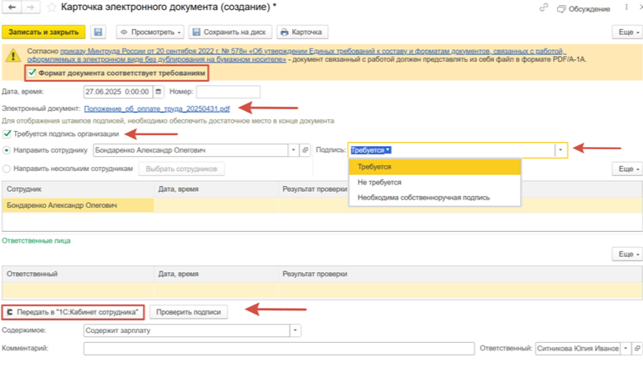The width and height of the screenshot is (643, 368).
Task: Expand the Просмотреть dropdown button
Action: point(150,33)
